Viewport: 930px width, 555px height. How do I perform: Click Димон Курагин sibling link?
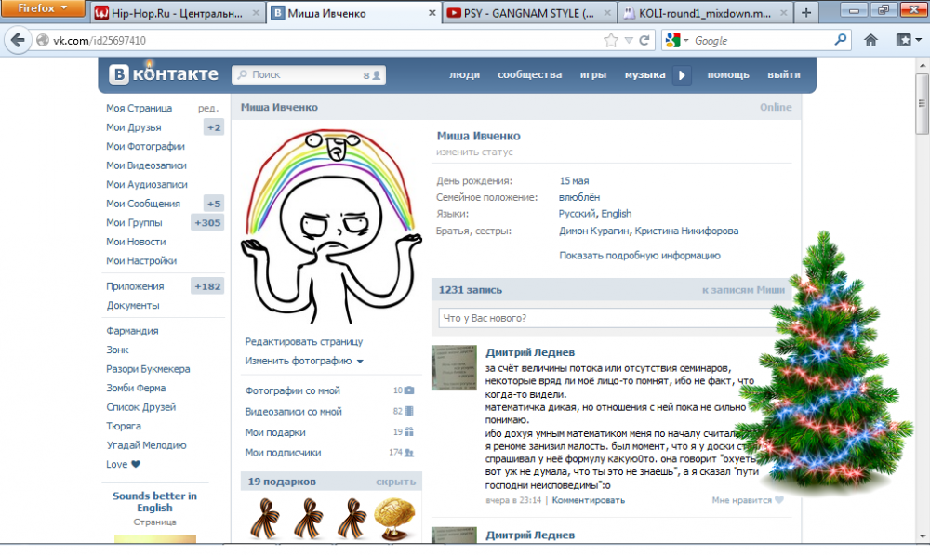593,231
